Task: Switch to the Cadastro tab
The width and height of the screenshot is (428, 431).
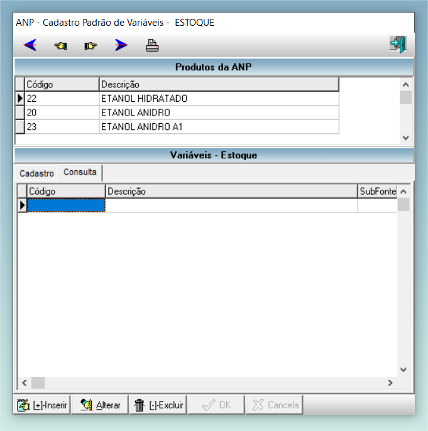Action: click(36, 173)
